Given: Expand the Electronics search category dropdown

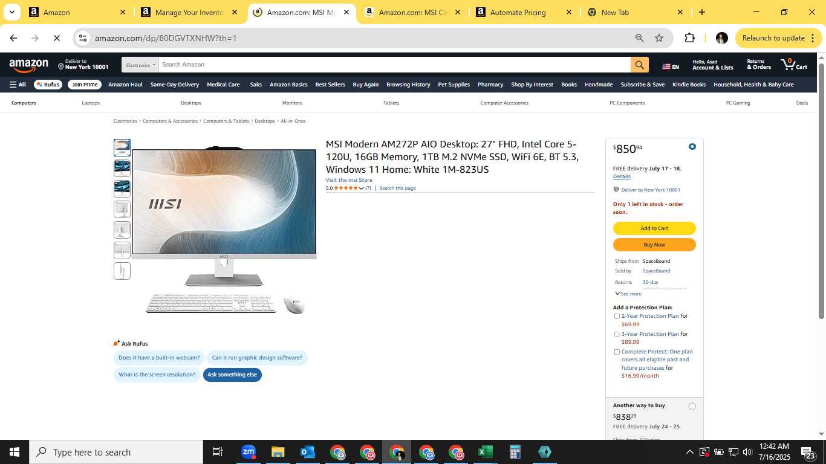Looking at the screenshot, I should 140,65.
